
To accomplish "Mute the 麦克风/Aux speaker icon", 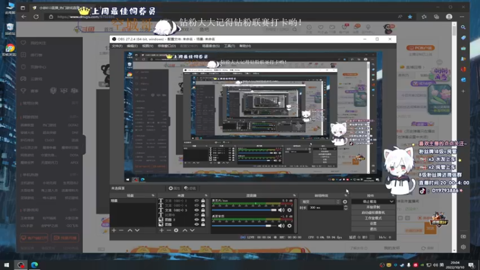I will point(281,210).
